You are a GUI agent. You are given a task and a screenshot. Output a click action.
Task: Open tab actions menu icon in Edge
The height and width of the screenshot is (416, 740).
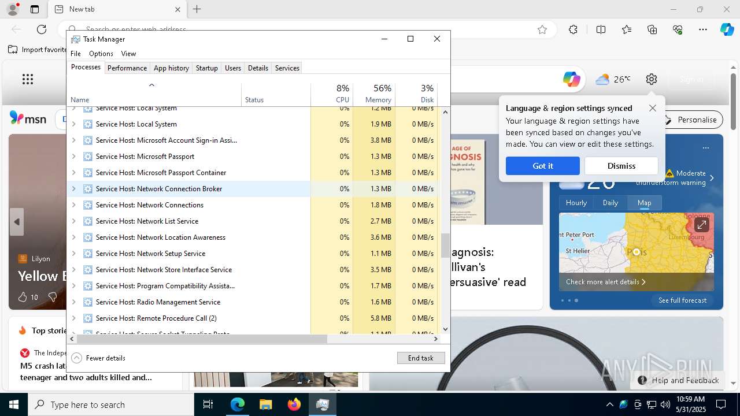click(35, 9)
